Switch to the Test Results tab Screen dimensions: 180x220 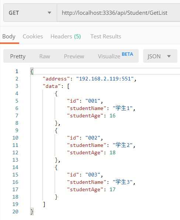pyautogui.click(x=106, y=37)
